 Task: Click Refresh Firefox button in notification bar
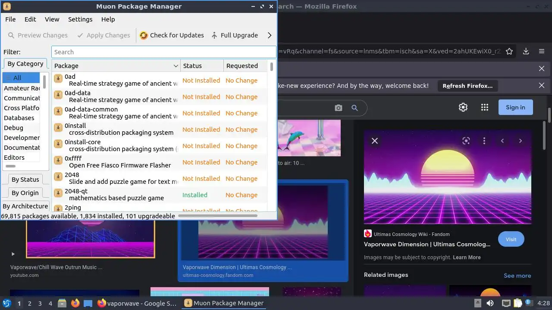pos(467,86)
